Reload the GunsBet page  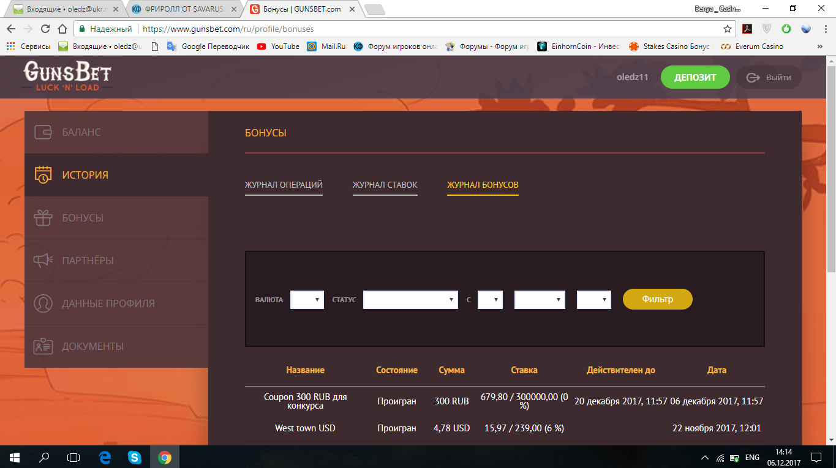(45, 29)
